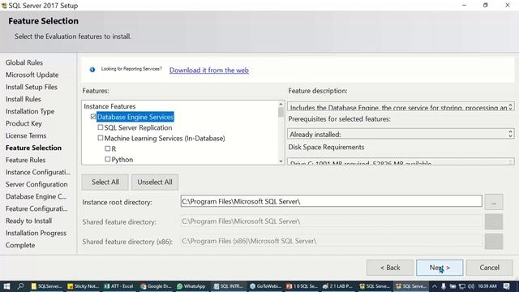Open the Windows Start menu
The height and width of the screenshot is (292, 519).
coord(6,286)
